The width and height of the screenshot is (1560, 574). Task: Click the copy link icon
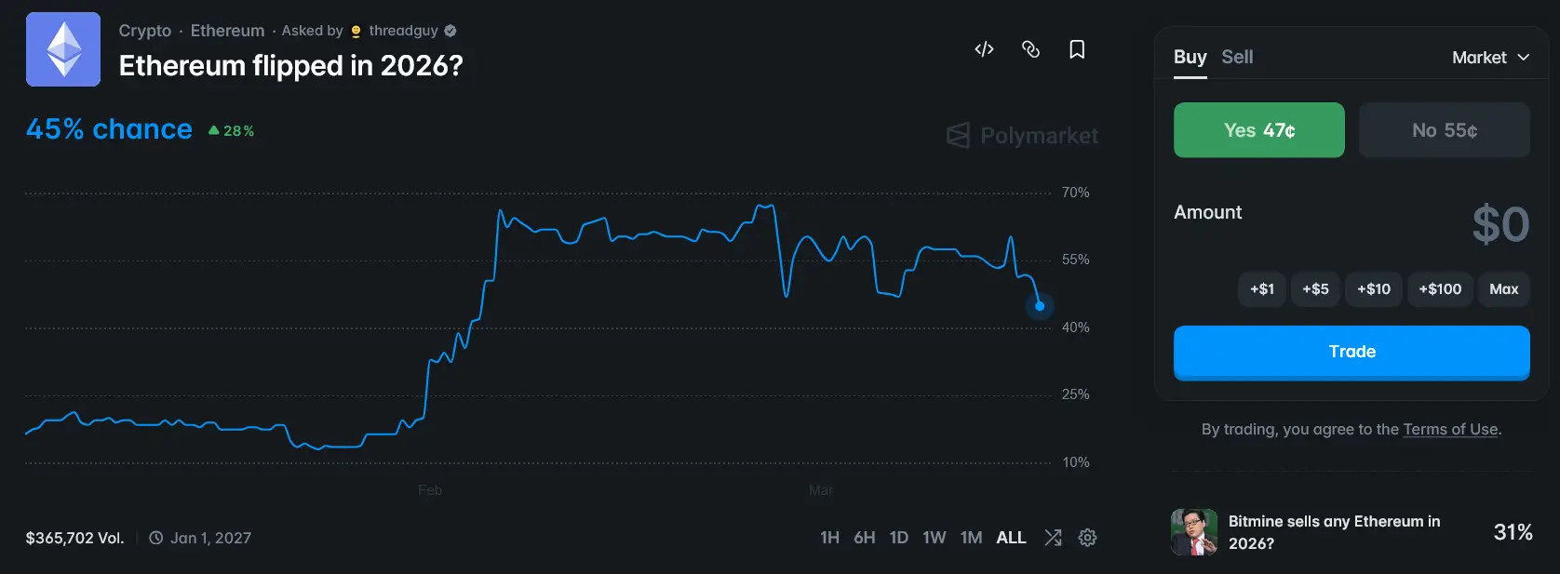click(1030, 49)
